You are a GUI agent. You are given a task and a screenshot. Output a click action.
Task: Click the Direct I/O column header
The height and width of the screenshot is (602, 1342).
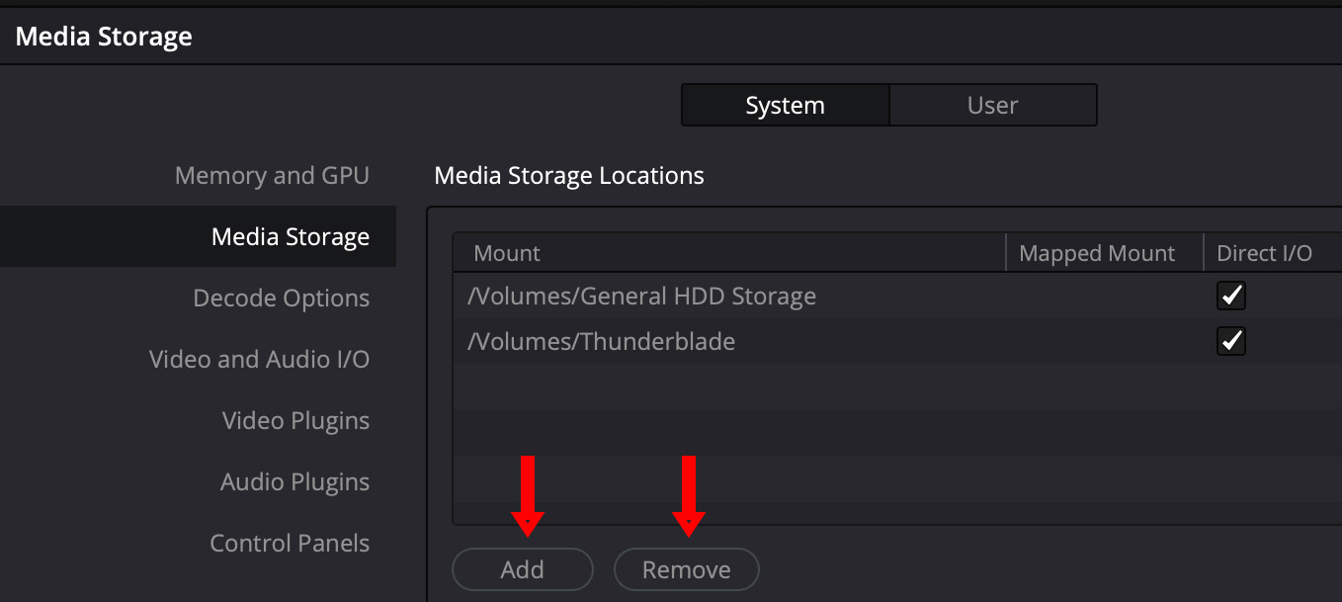(x=1264, y=254)
